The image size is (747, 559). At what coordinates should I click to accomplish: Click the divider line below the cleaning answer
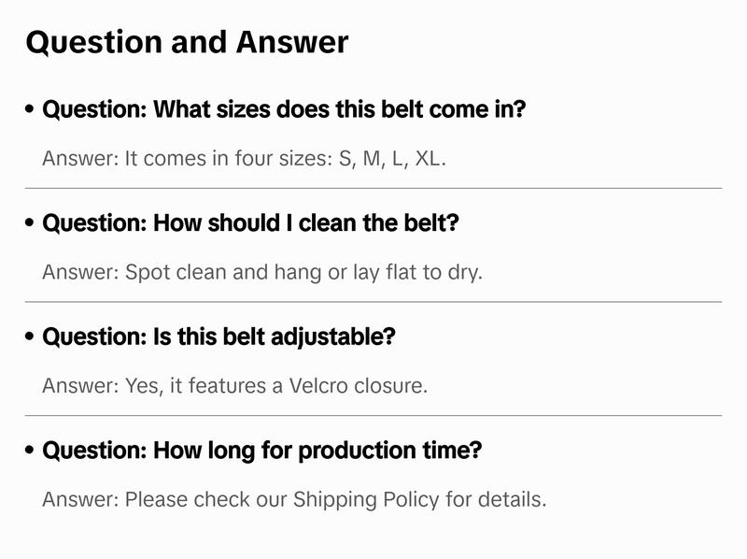pyautogui.click(x=373, y=302)
